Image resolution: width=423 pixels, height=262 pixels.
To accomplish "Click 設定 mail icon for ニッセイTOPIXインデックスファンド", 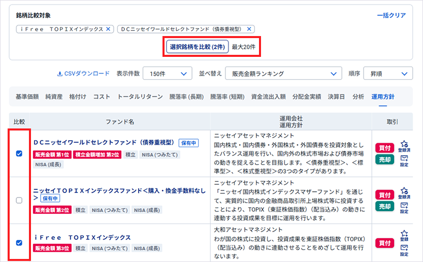I will point(404,208).
